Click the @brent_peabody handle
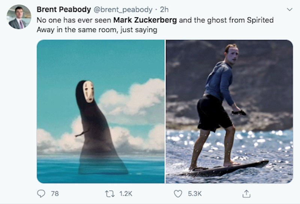Image resolution: width=300 pixels, height=204 pixels. coord(122,9)
